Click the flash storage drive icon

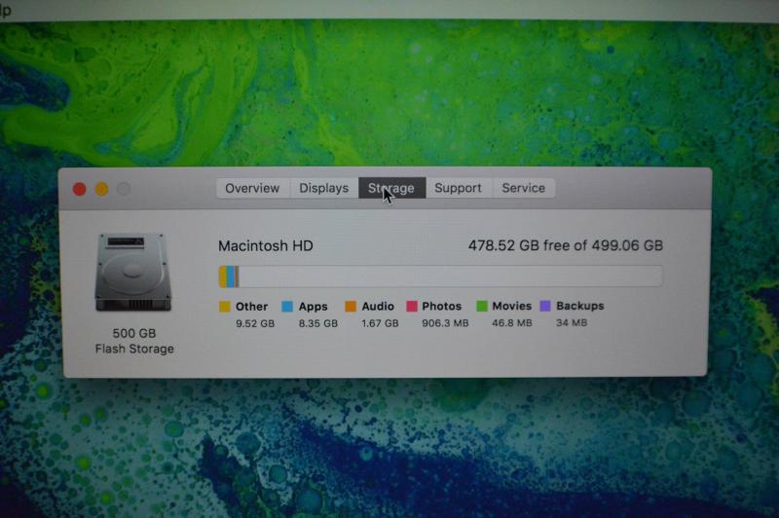click(x=134, y=273)
